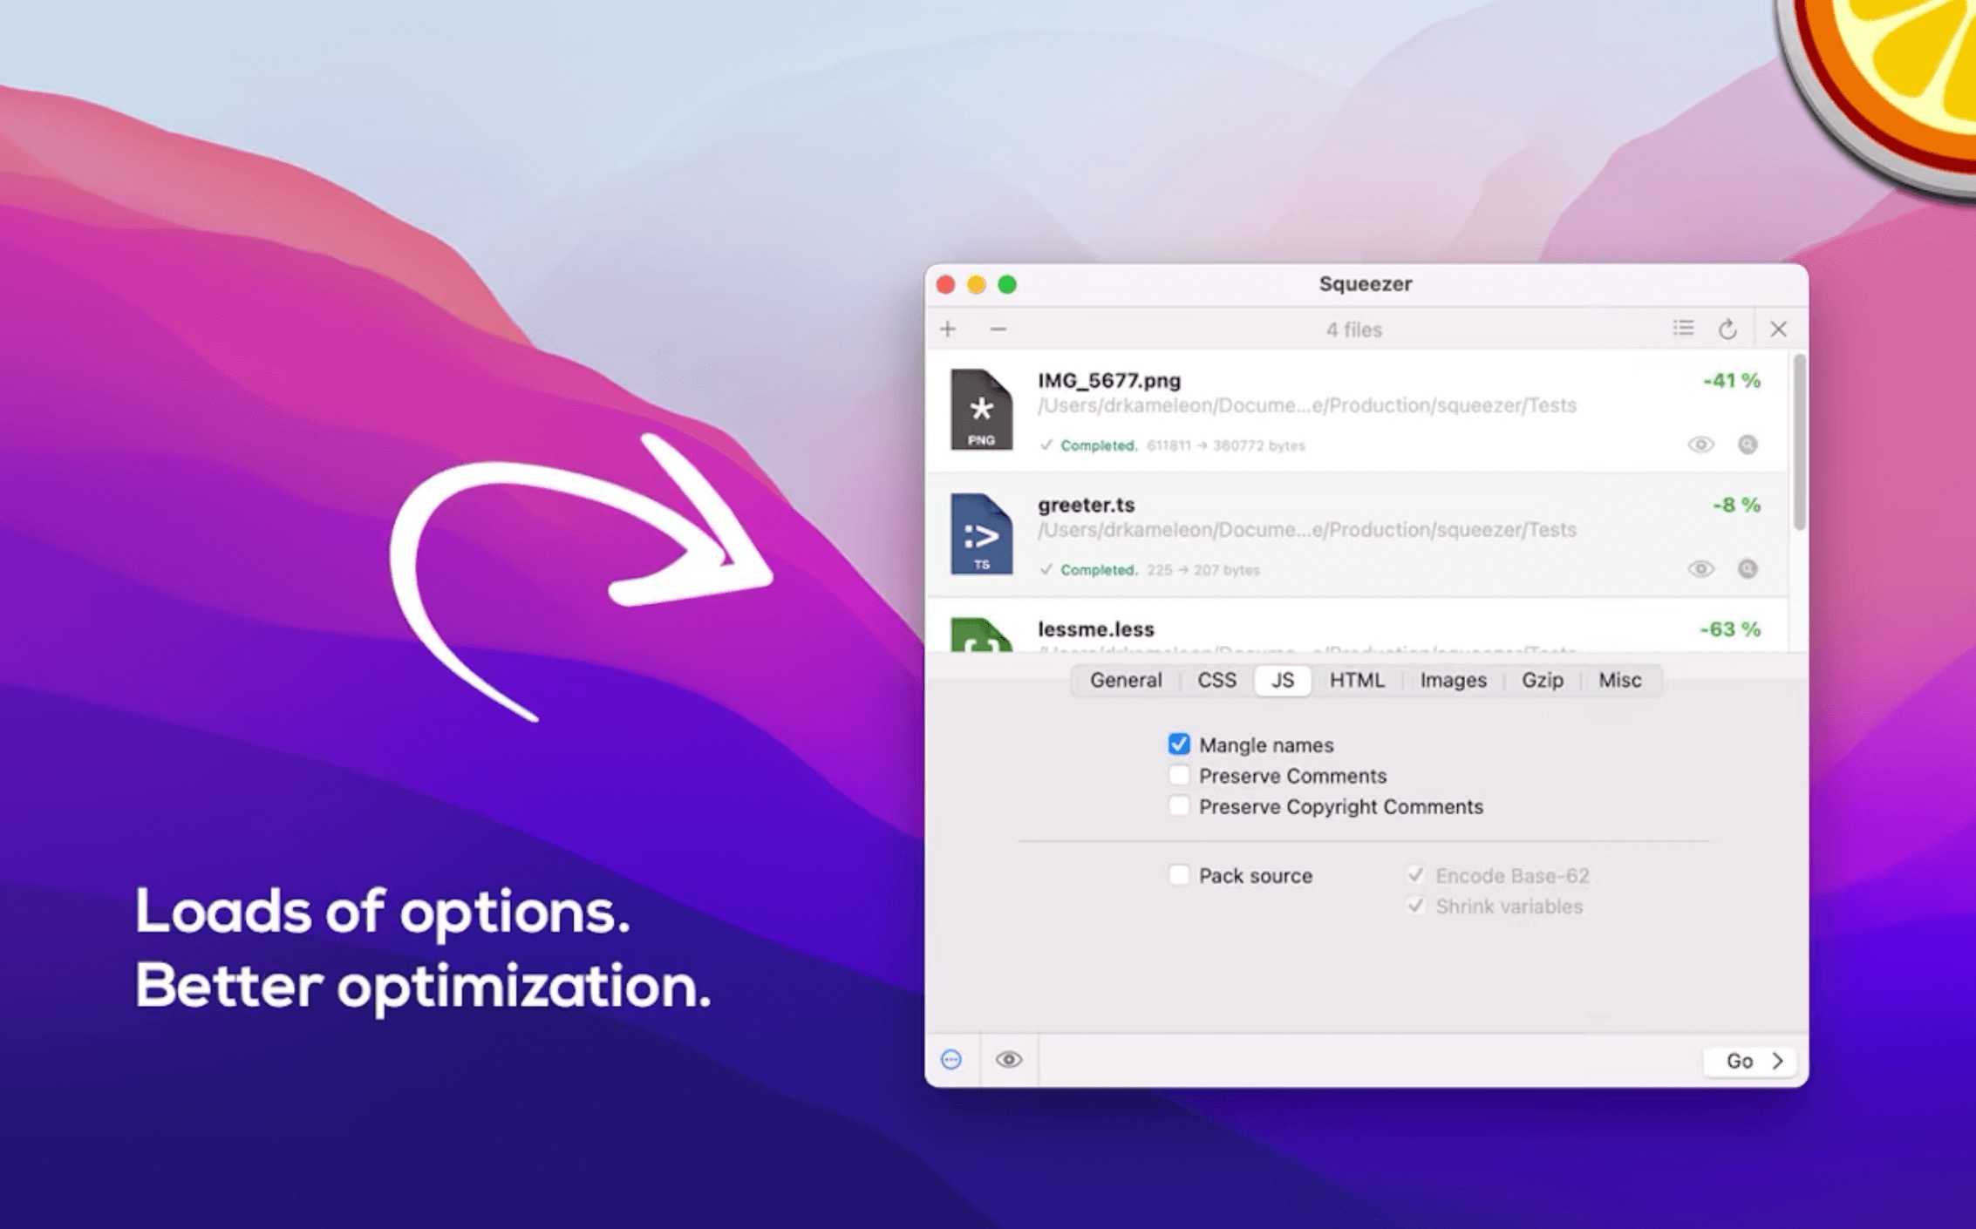Image resolution: width=1976 pixels, height=1229 pixels.
Task: Click the eye icon at the bottom bar
Action: point(1009,1060)
